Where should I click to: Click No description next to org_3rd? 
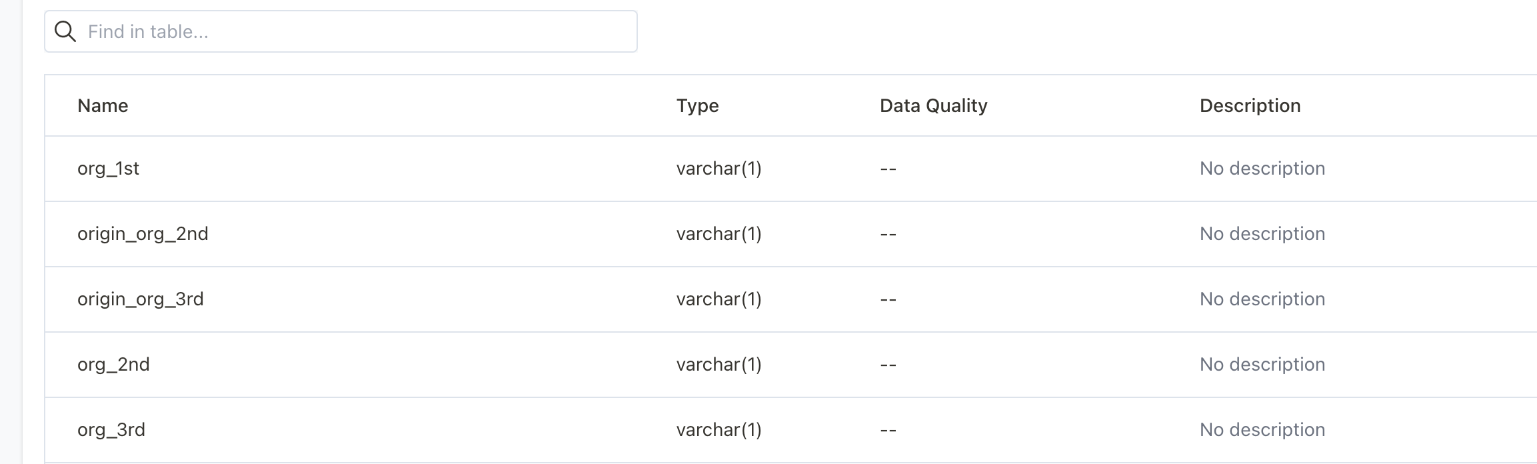[x=1262, y=429]
